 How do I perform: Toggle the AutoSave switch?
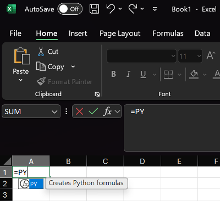coord(70,9)
